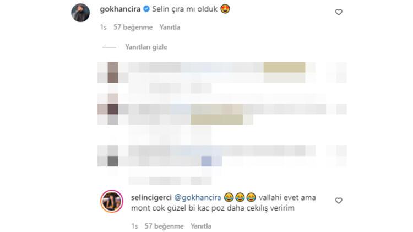Image resolution: width=413 pixels, height=232 pixels.
Task: Click the 1s timestamp under selincigerci's reply
Action: 134,226
